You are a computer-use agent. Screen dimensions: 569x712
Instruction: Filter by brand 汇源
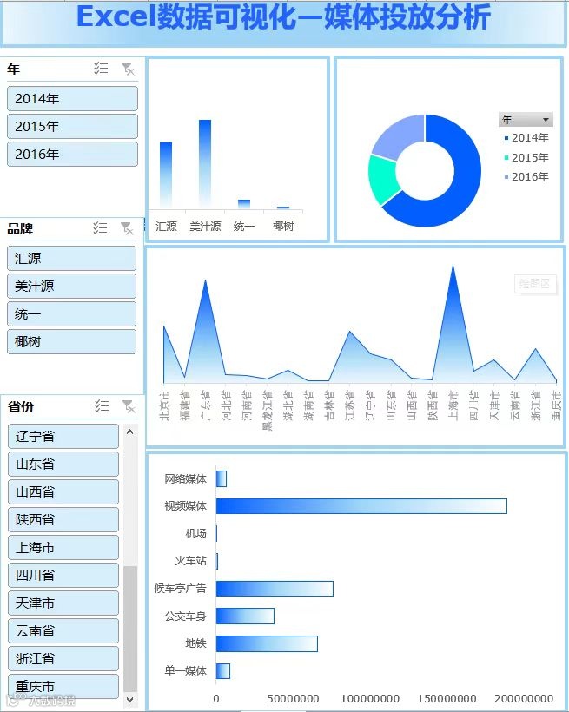(x=71, y=259)
